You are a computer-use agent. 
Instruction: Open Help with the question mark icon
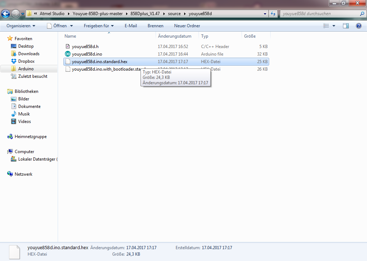tap(358, 26)
